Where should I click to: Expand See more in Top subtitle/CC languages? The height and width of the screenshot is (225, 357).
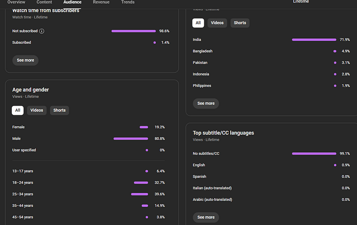click(x=206, y=217)
